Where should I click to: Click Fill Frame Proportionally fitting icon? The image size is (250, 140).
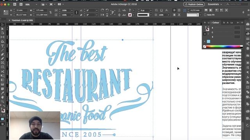coord(206,10)
